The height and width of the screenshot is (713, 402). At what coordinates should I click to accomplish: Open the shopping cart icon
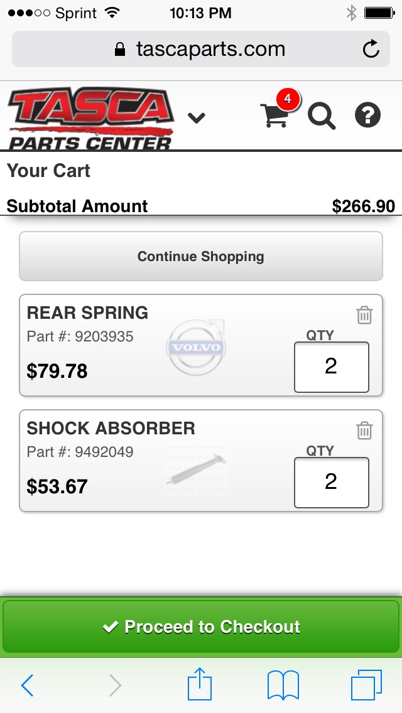click(275, 115)
